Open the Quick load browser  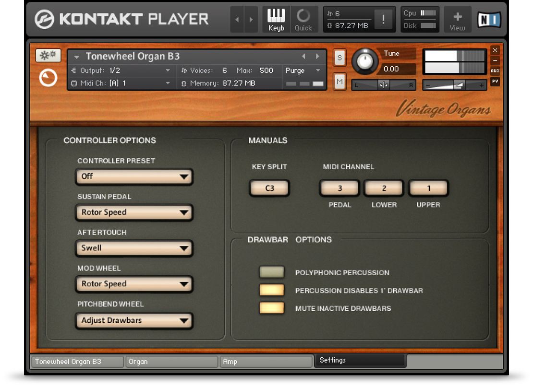303,19
